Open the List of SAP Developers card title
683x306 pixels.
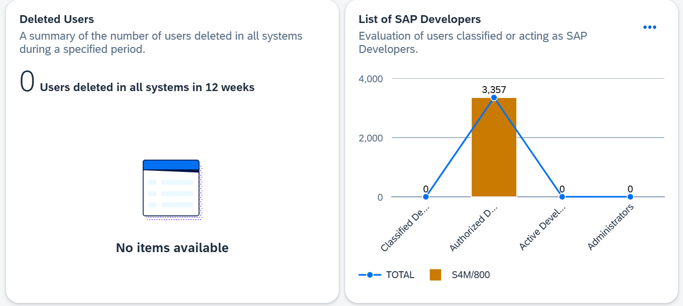[x=419, y=20]
